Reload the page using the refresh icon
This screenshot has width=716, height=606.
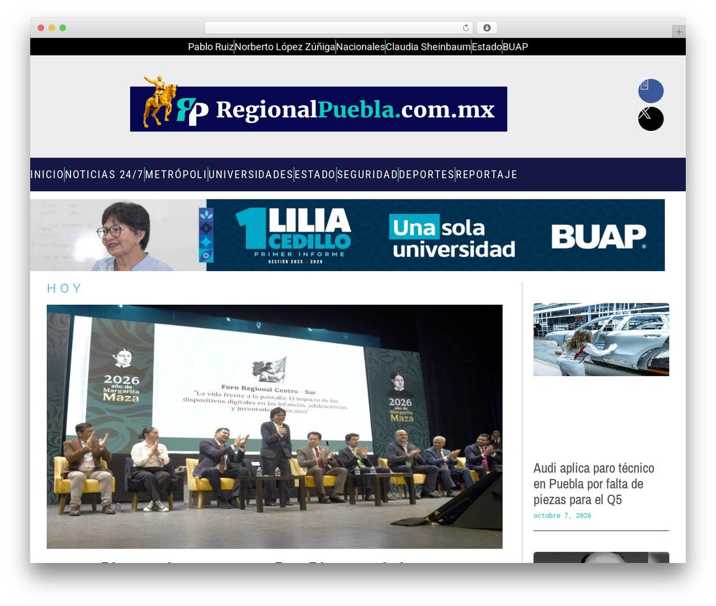coord(466,28)
